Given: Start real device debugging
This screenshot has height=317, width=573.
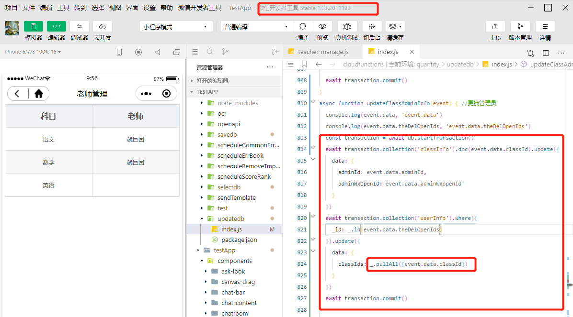Looking at the screenshot, I should coord(347,26).
